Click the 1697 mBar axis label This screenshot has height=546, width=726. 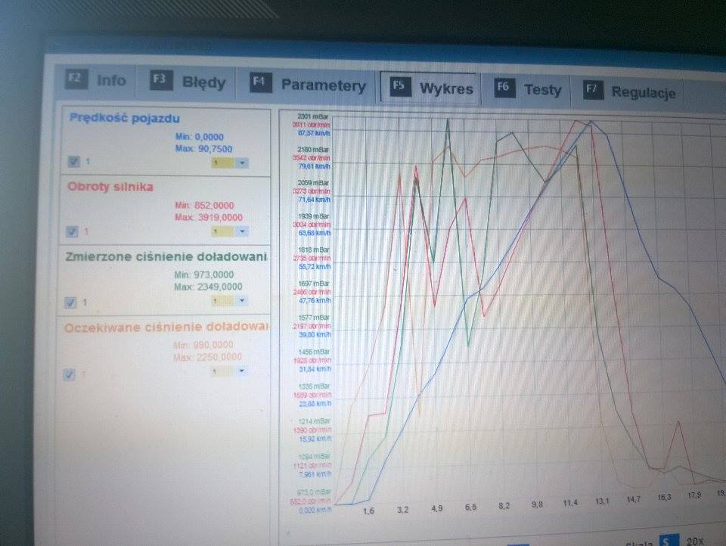tap(314, 284)
